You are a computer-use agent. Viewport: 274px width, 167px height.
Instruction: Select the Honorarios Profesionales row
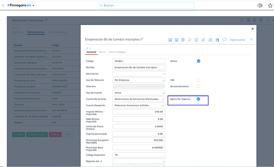click(x=47, y=99)
